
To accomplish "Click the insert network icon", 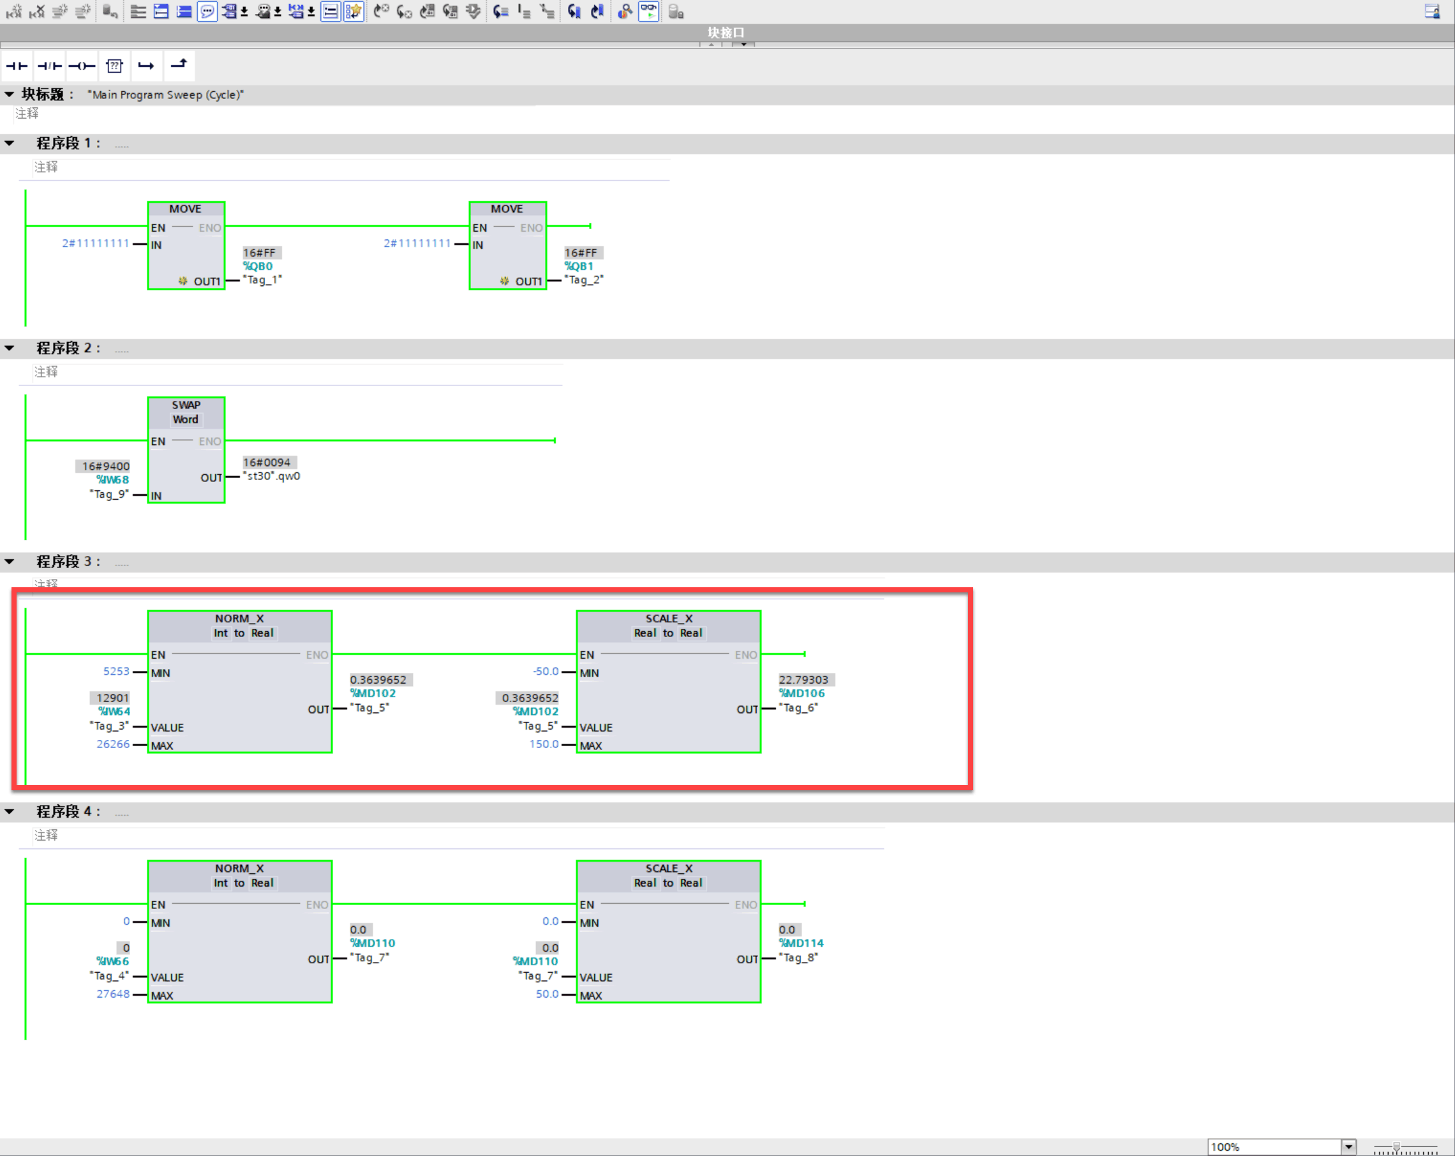I will pos(13,11).
